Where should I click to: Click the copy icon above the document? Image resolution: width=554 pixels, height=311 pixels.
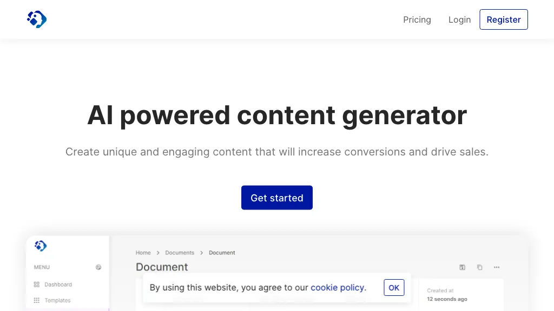pos(479,267)
